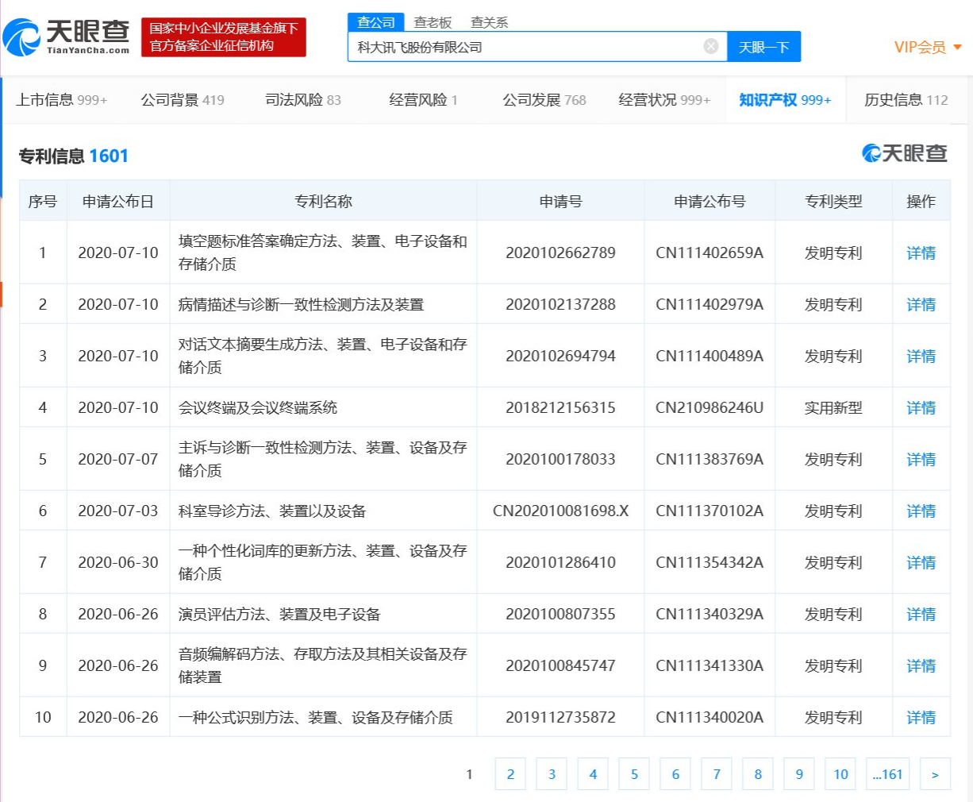This screenshot has width=973, height=802.
Task: Go to page 2 of patent results
Action: pos(510,773)
